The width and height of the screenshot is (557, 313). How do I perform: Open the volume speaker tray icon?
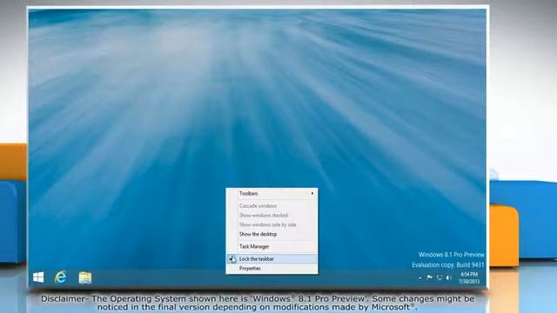coord(449,277)
